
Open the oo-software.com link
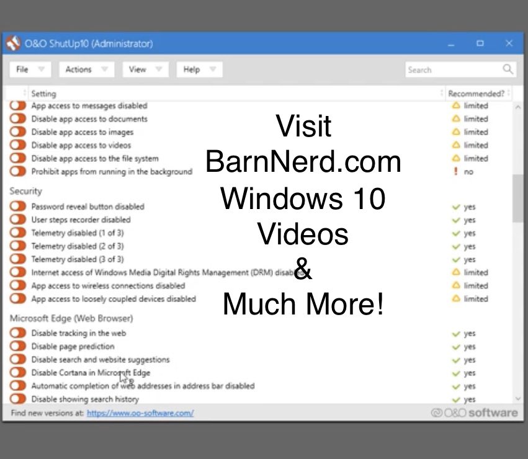pyautogui.click(x=140, y=413)
